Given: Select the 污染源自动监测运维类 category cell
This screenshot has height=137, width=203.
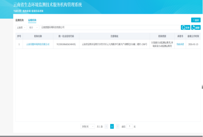Looking at the screenshot, I should 162,44.
